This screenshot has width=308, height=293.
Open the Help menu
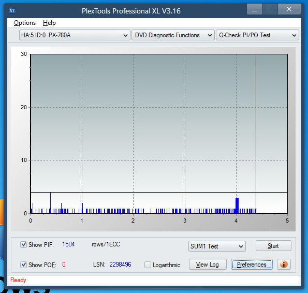[49, 23]
